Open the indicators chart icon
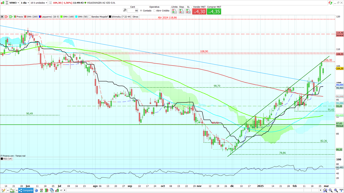The image size is (344, 193). pos(12,190)
